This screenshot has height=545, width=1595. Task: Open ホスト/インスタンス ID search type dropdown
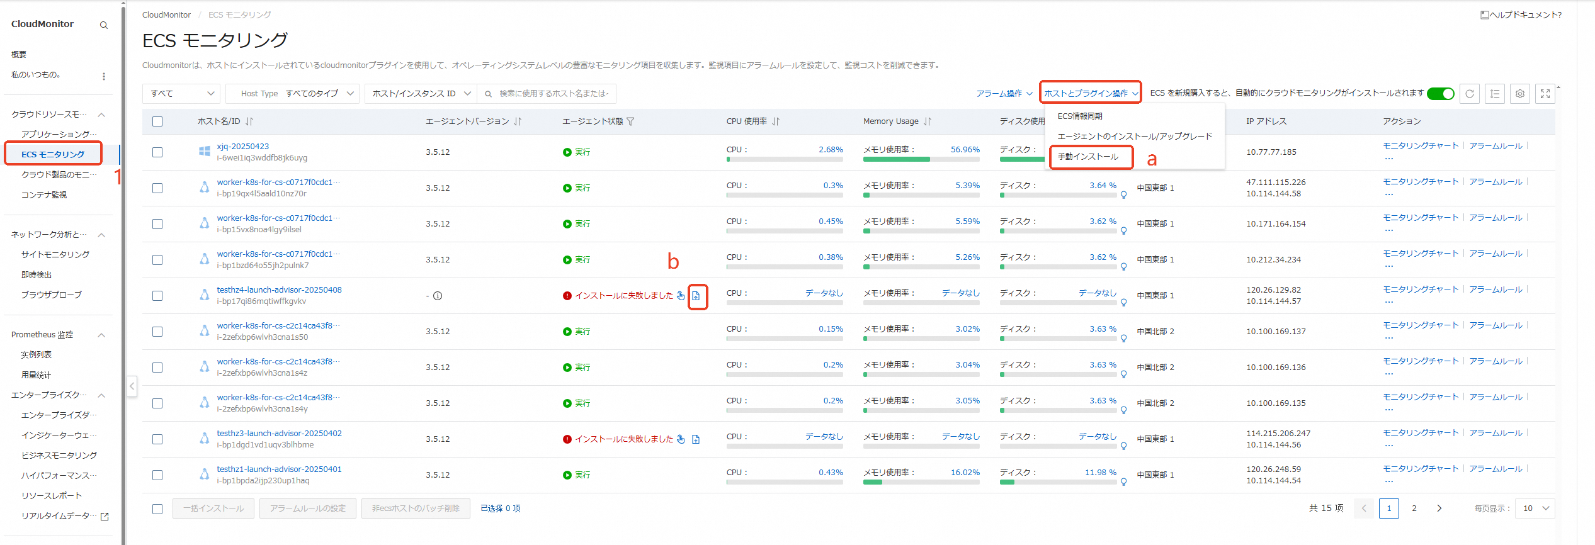[421, 94]
